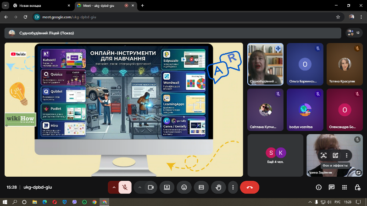Open a new browser tab
Screen dimensions: 367x206
coord(142,5)
